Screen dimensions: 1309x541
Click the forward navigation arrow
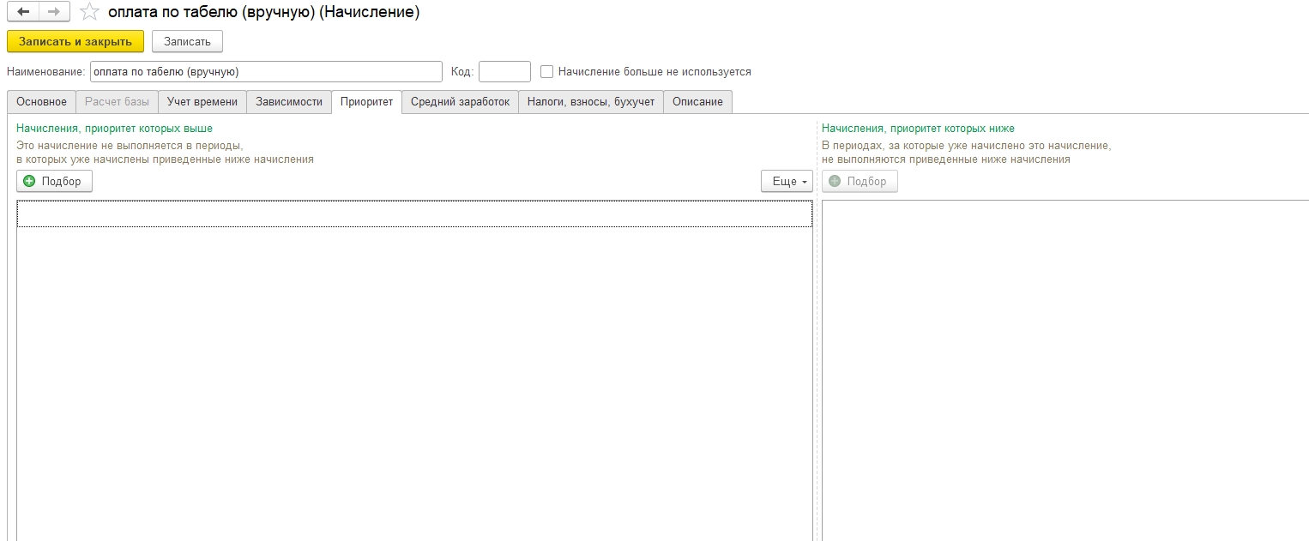53,12
